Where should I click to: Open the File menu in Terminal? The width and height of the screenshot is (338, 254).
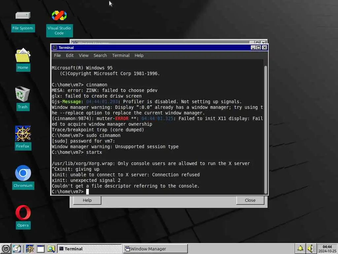[57, 55]
